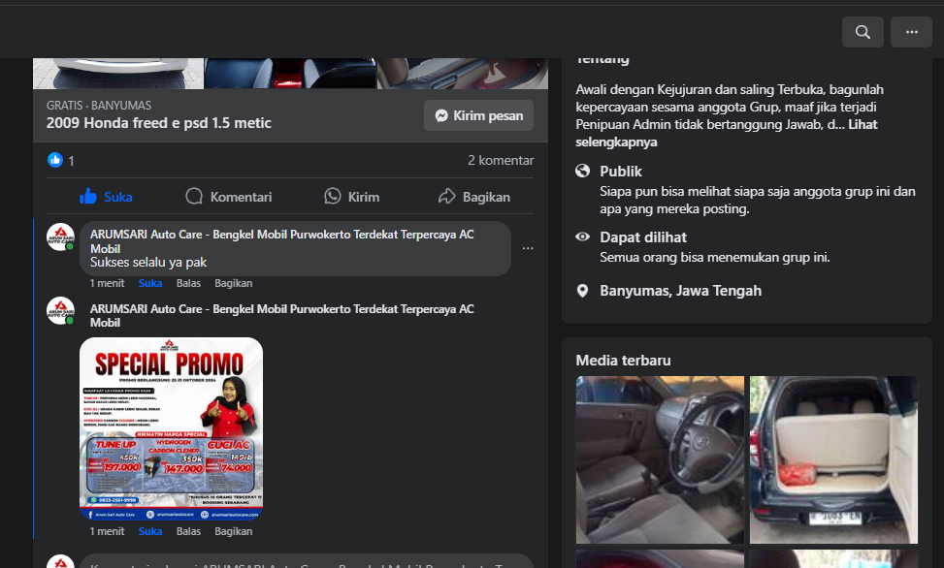944x568 pixels.
Task: Expand Lihat selengkapnya in group description
Action: pyautogui.click(x=727, y=133)
